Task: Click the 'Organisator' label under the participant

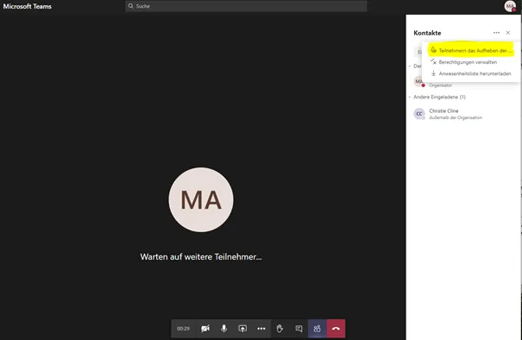Action: [440, 85]
